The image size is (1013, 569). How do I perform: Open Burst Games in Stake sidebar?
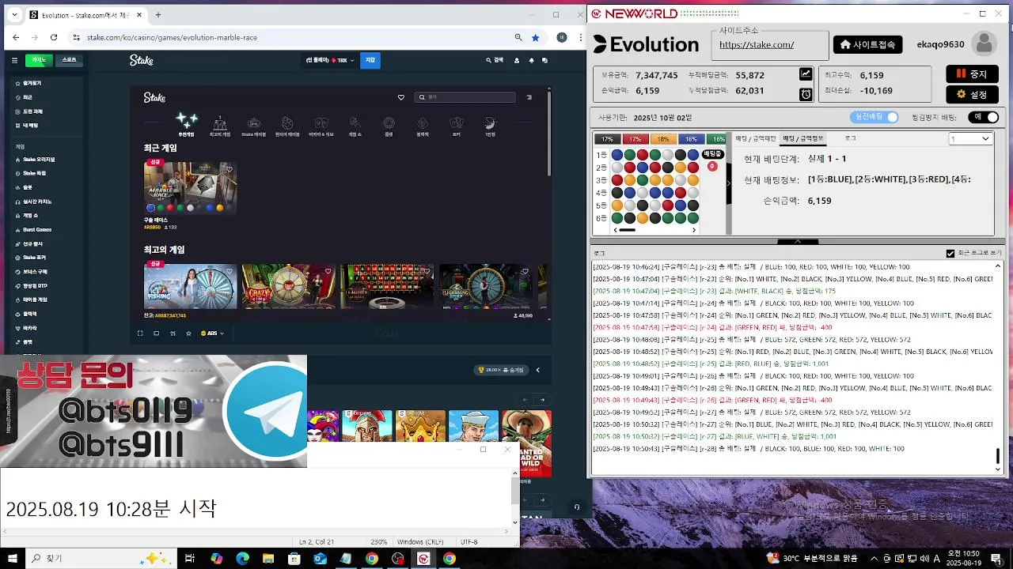pos(37,229)
